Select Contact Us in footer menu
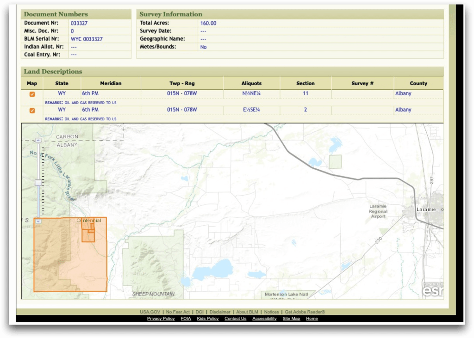This screenshot has width=474, height=338. pyautogui.click(x=235, y=319)
